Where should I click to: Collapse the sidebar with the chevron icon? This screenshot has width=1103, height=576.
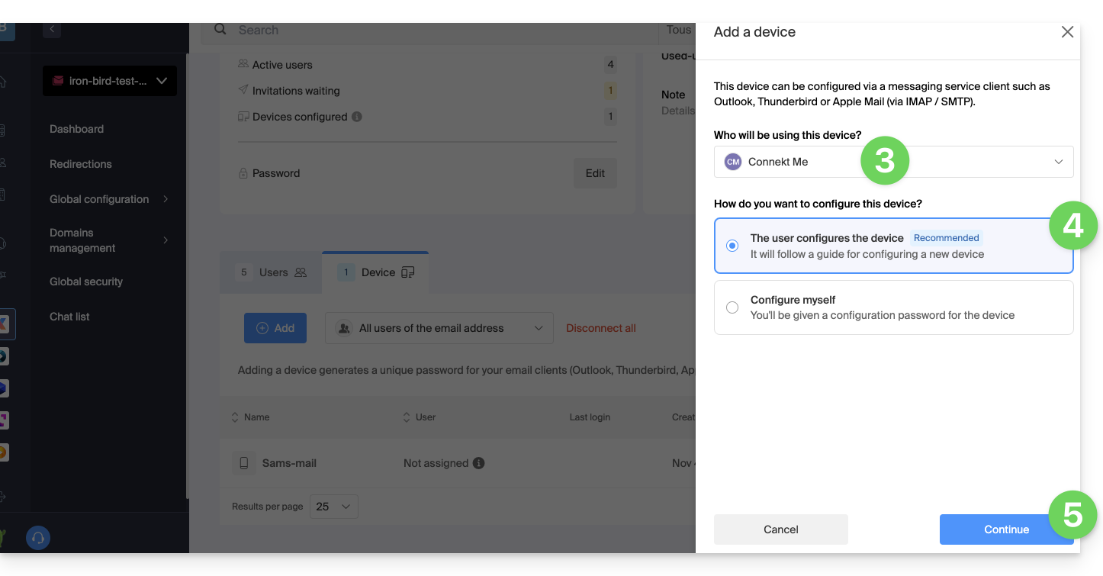(x=52, y=29)
